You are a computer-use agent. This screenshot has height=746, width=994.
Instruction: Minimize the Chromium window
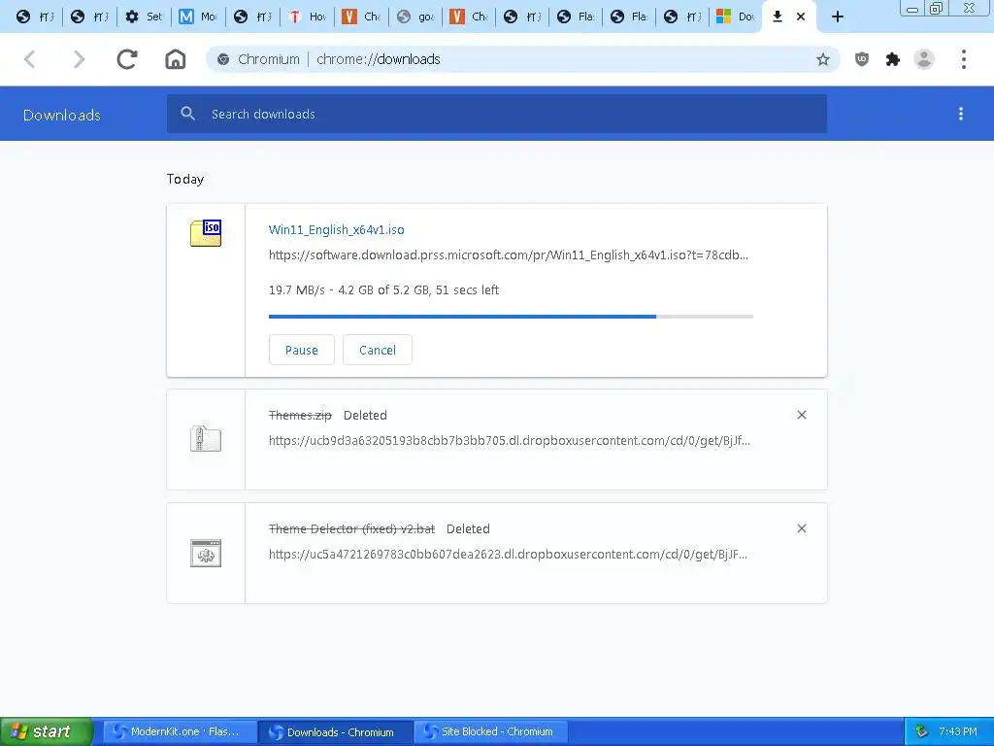coord(912,8)
